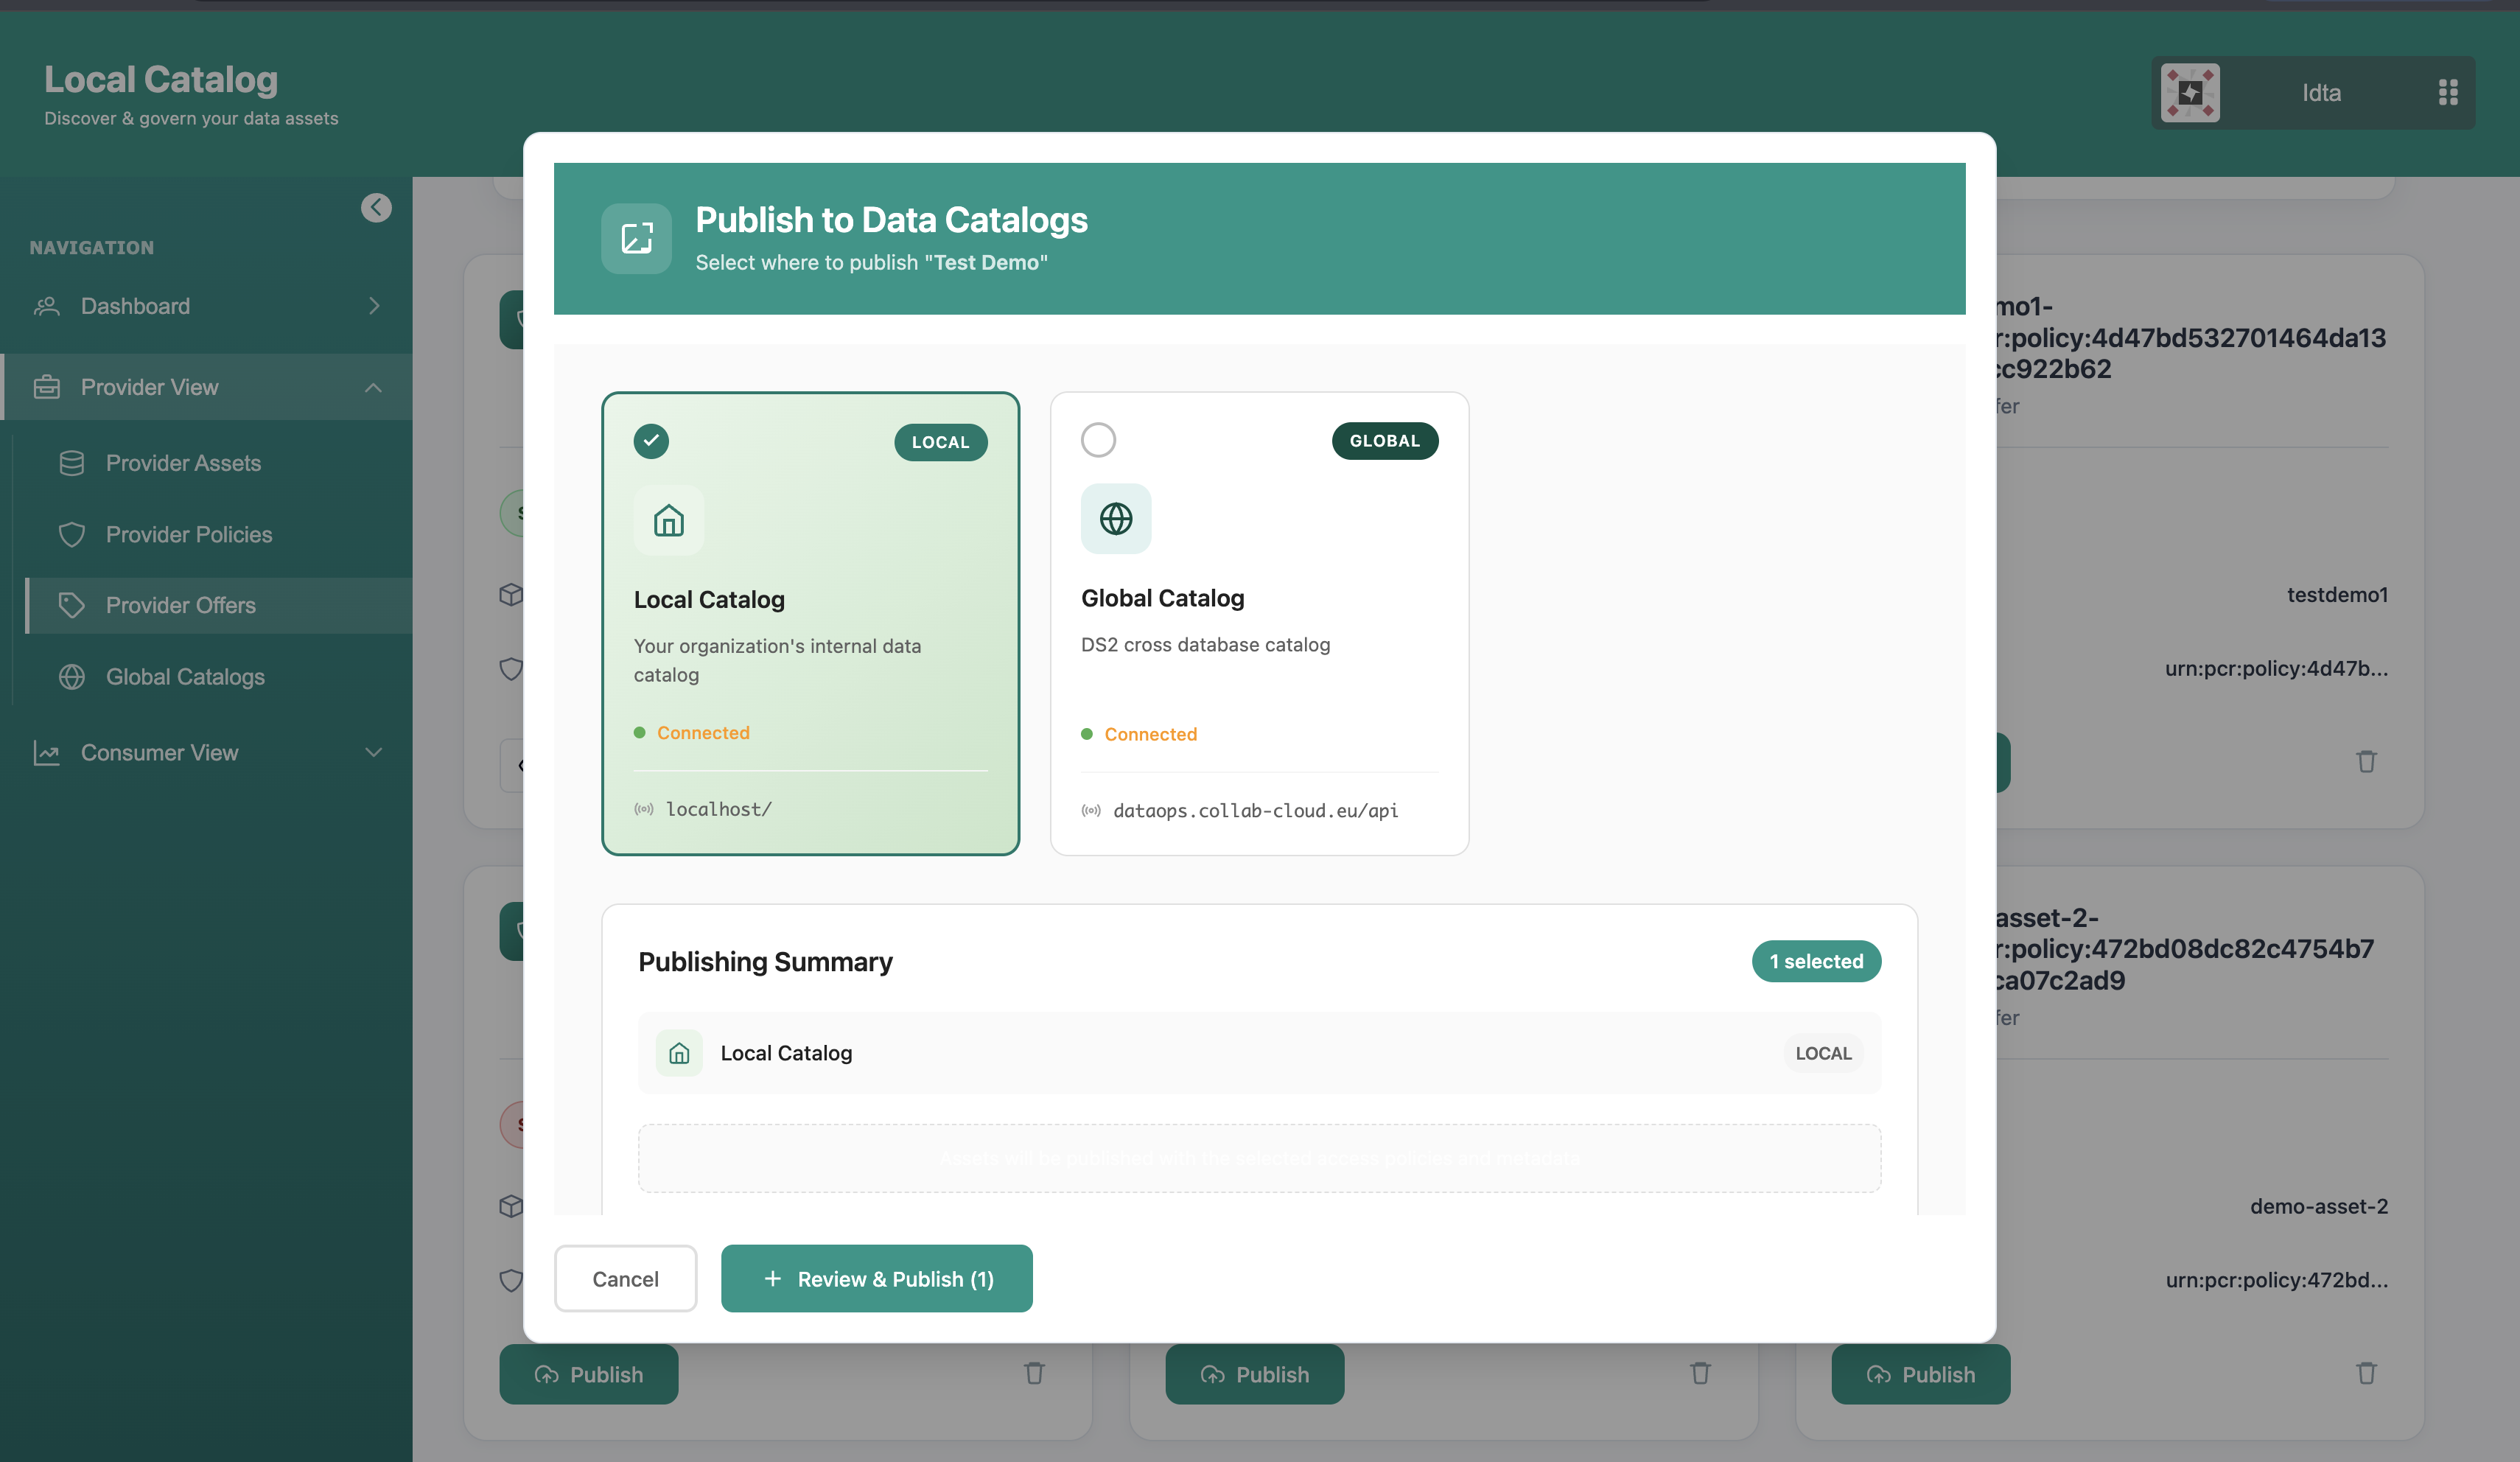
Task: Cancel the publish dialog
Action: point(625,1279)
